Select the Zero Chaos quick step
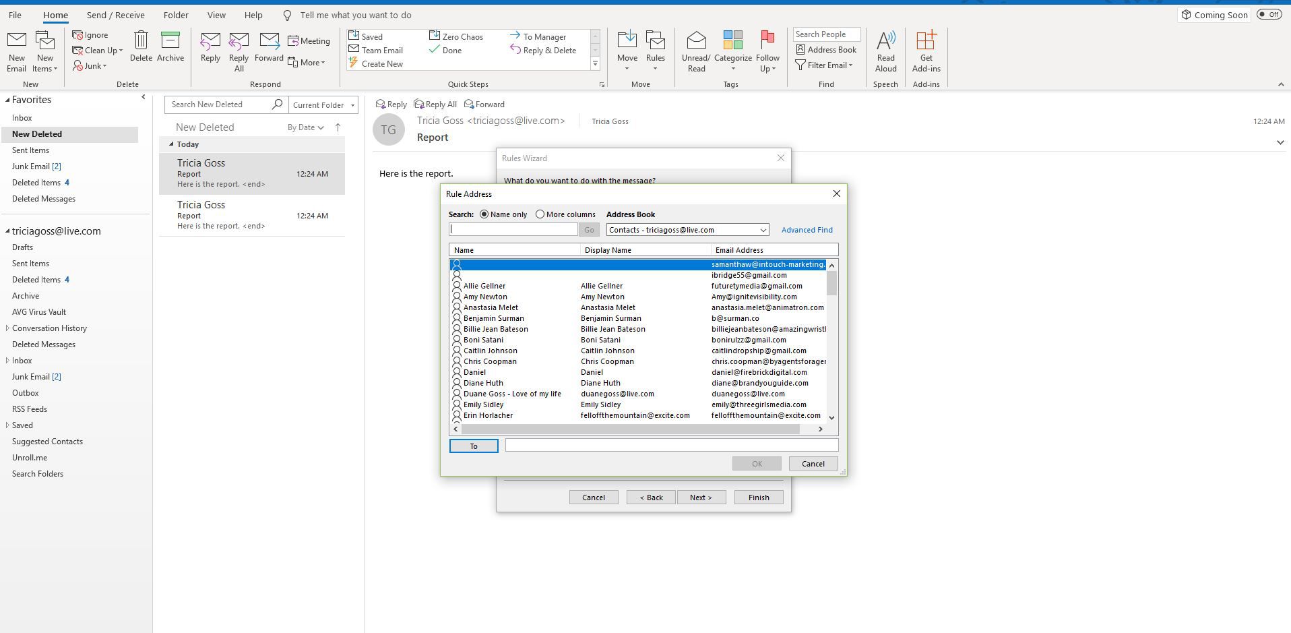The image size is (1291, 633). [x=456, y=36]
